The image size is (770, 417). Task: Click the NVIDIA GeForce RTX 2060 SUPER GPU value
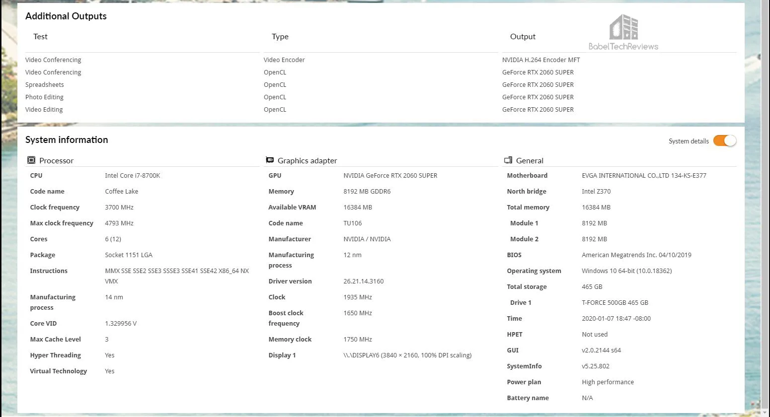[x=390, y=176]
